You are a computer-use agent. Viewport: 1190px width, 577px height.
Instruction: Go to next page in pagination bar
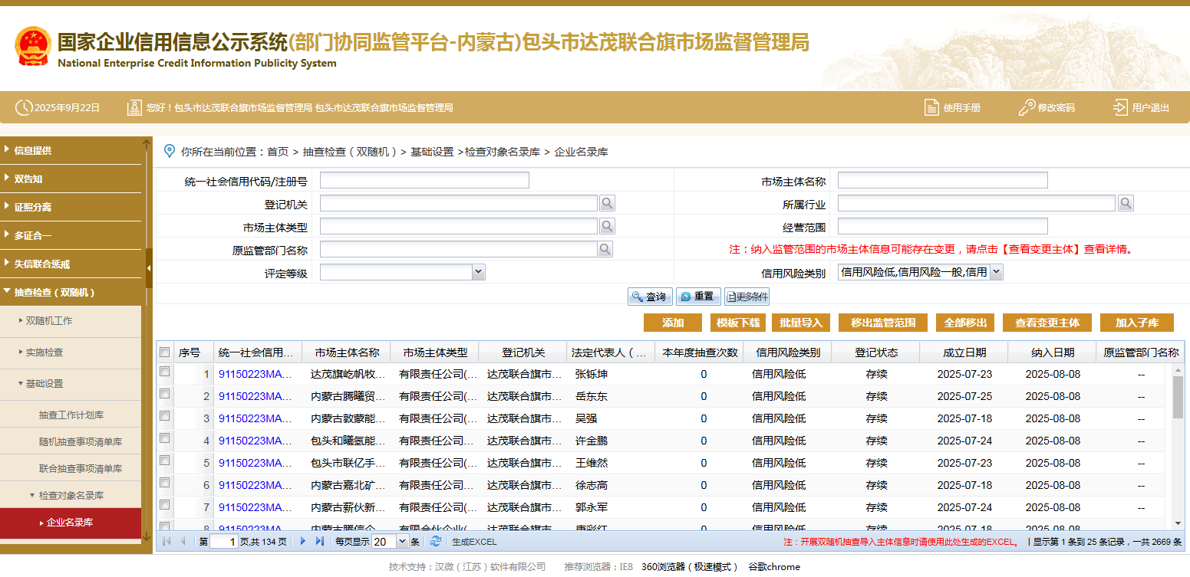(303, 542)
